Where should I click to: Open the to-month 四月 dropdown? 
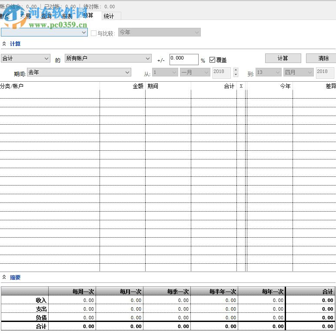pos(298,73)
